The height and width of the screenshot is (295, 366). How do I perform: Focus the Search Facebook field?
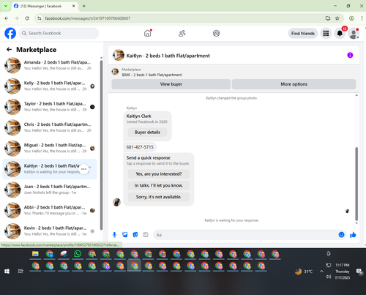click(59, 33)
